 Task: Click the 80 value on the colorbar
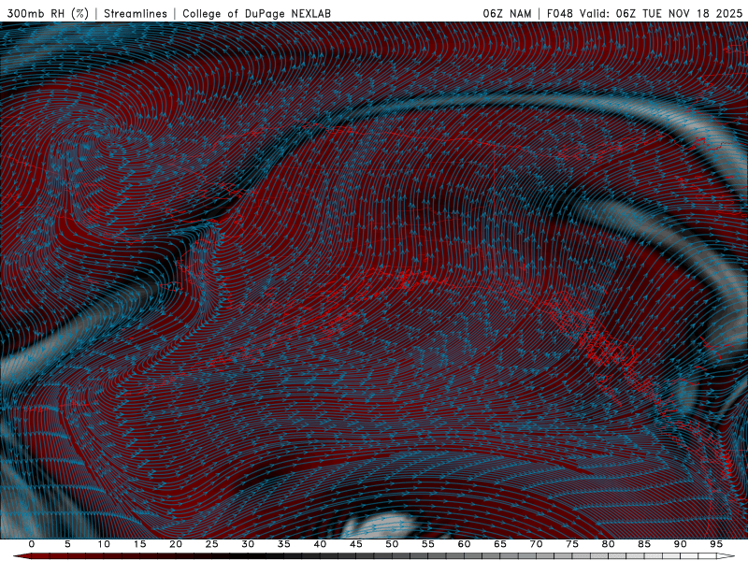(x=609, y=544)
